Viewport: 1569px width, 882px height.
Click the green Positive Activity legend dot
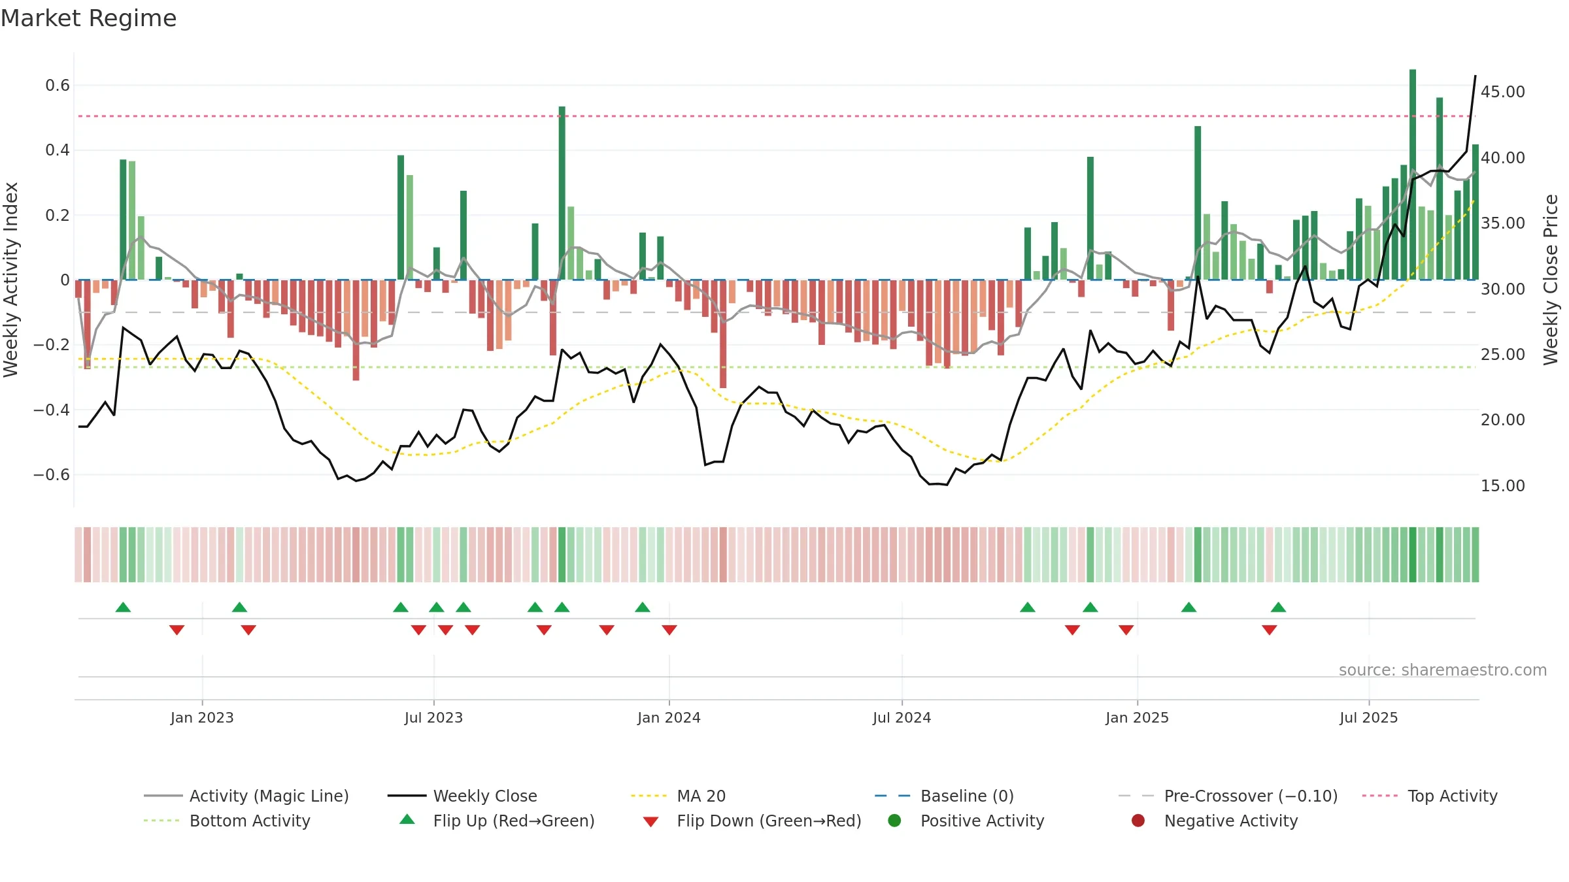point(894,820)
